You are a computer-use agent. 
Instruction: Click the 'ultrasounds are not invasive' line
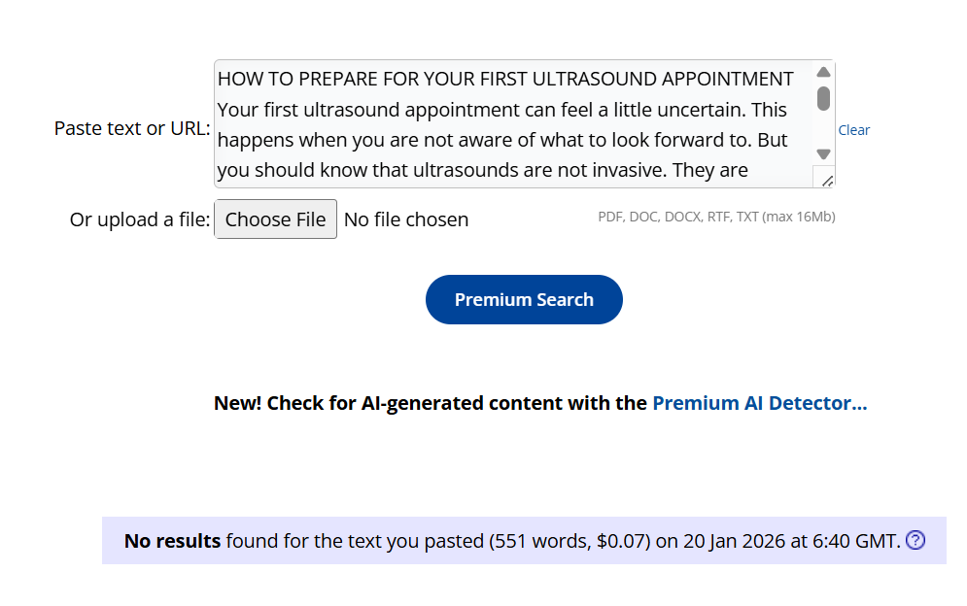(482, 171)
